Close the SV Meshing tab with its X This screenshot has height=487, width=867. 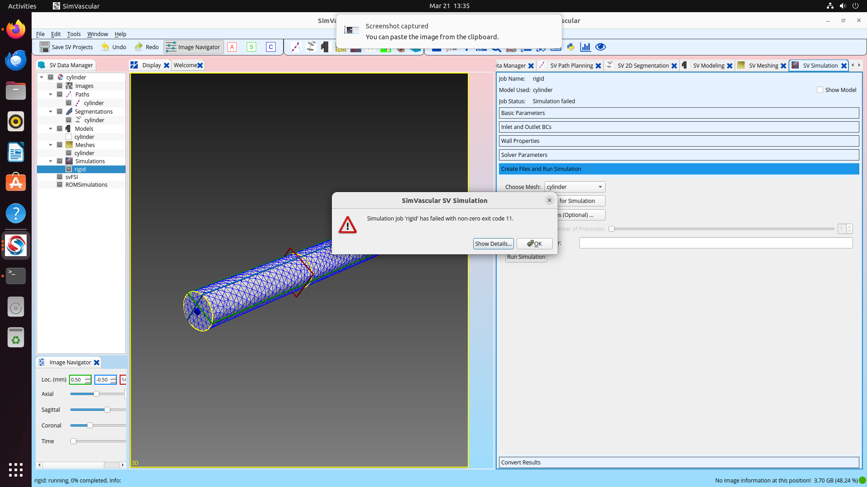(783, 66)
